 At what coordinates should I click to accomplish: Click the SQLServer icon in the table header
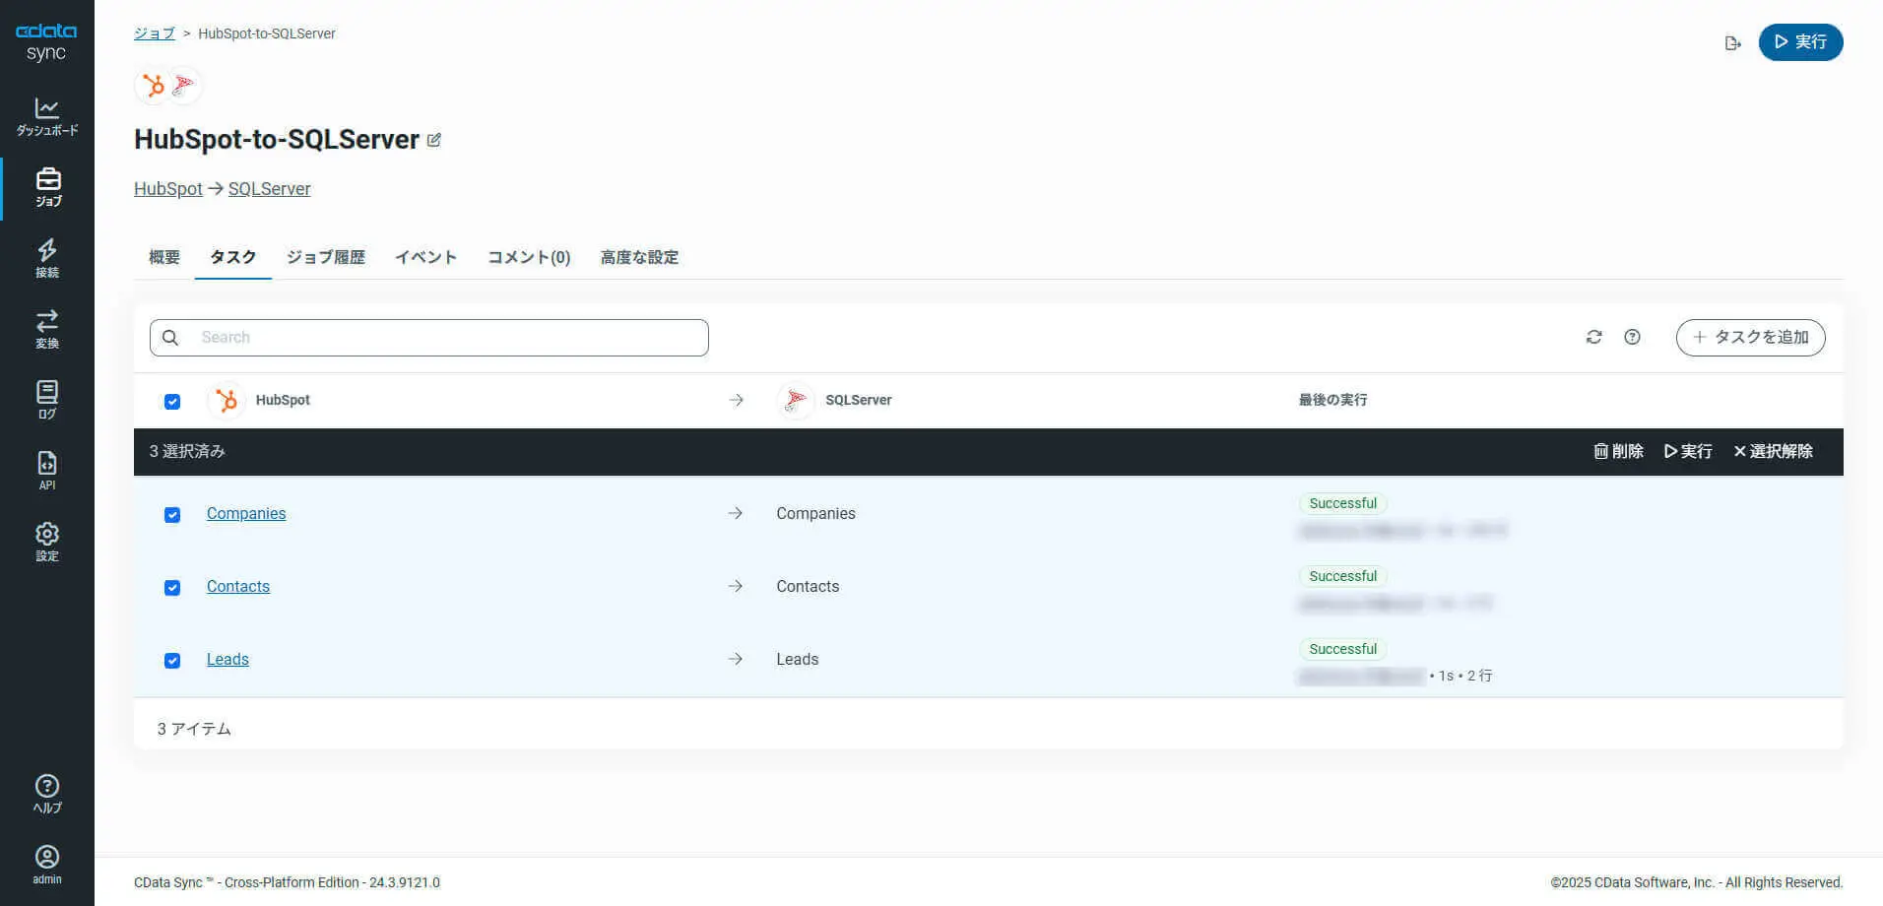pyautogui.click(x=796, y=400)
